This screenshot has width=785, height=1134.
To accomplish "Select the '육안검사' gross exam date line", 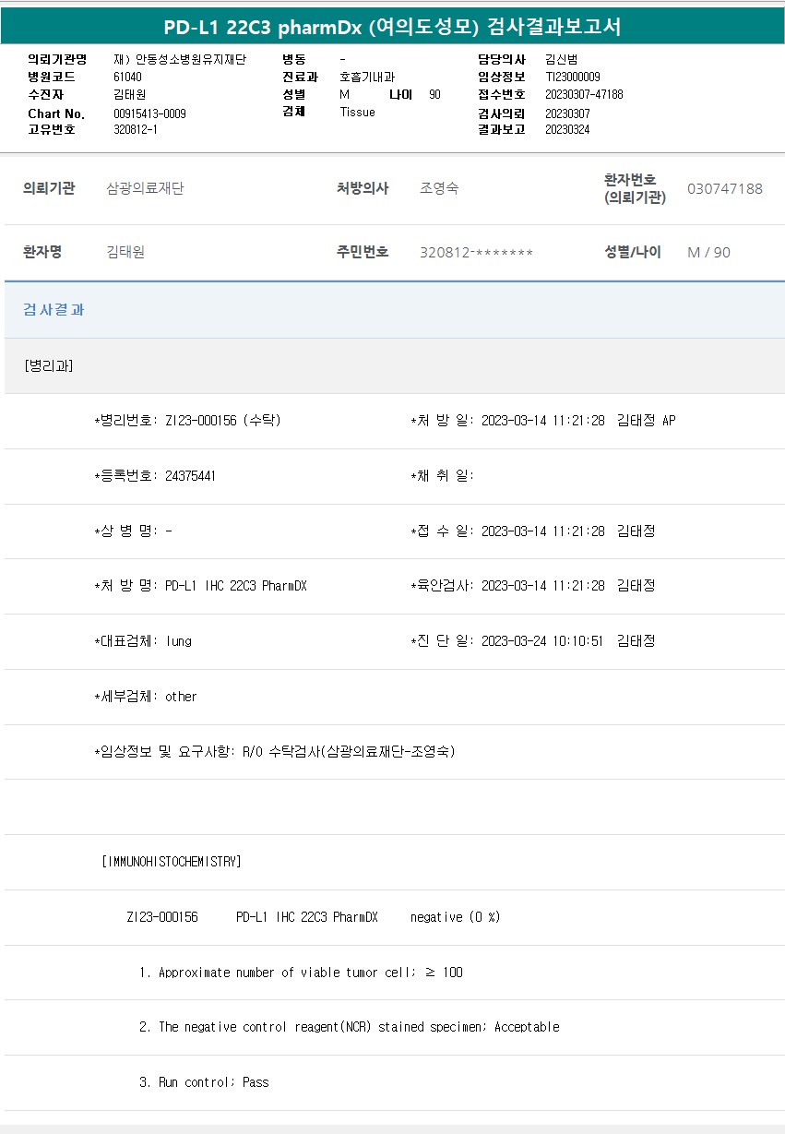I will pyautogui.click(x=533, y=586).
